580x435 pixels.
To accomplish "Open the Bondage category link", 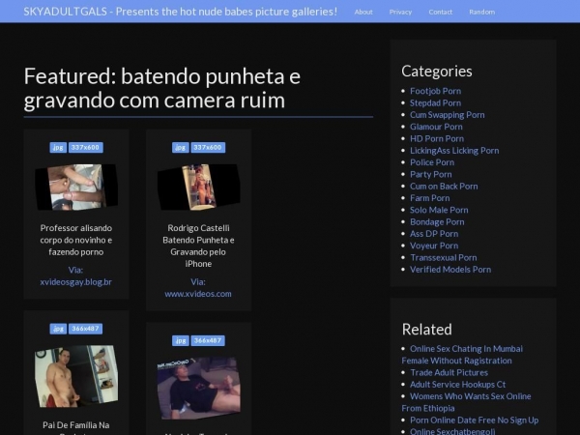I will [x=437, y=222].
